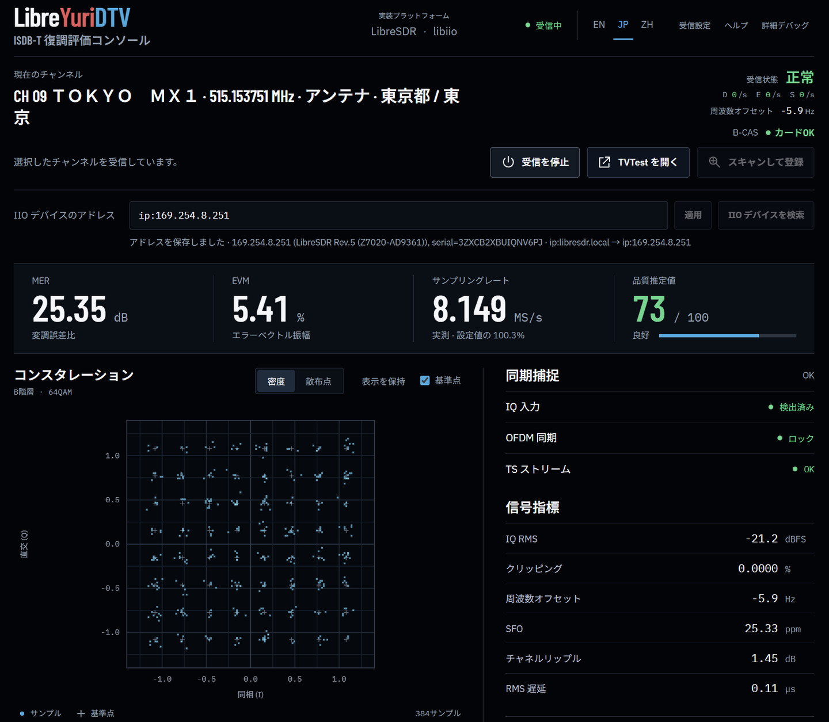Click the power icon on 受信を停止 button
Screen dimensions: 829x722
coord(508,162)
